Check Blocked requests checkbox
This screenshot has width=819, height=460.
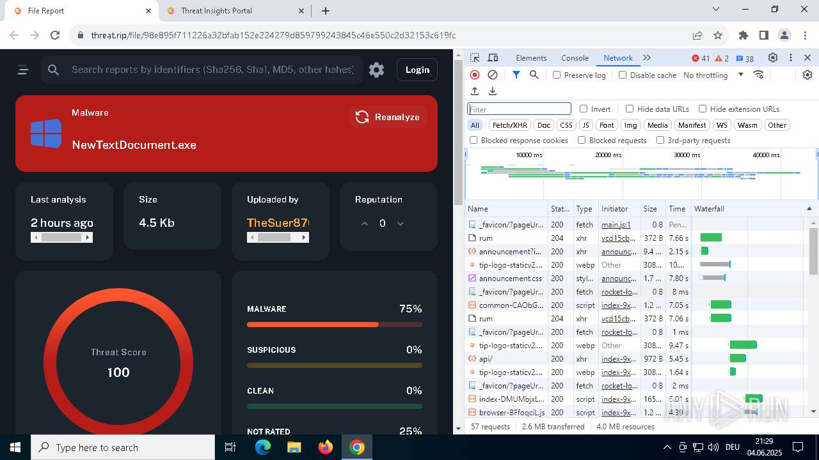point(582,140)
